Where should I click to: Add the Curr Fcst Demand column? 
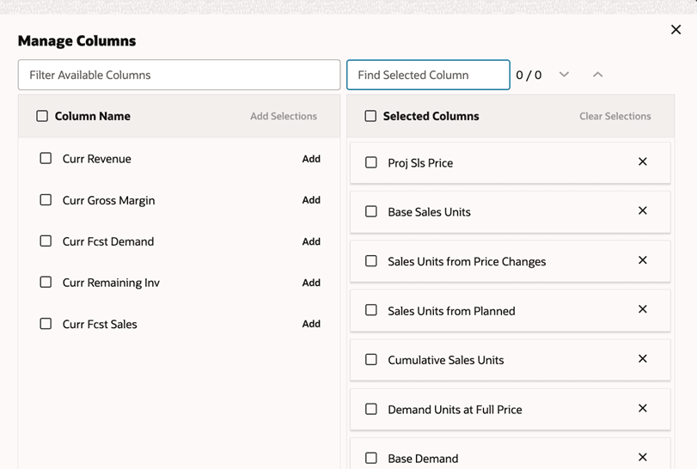[x=311, y=241]
